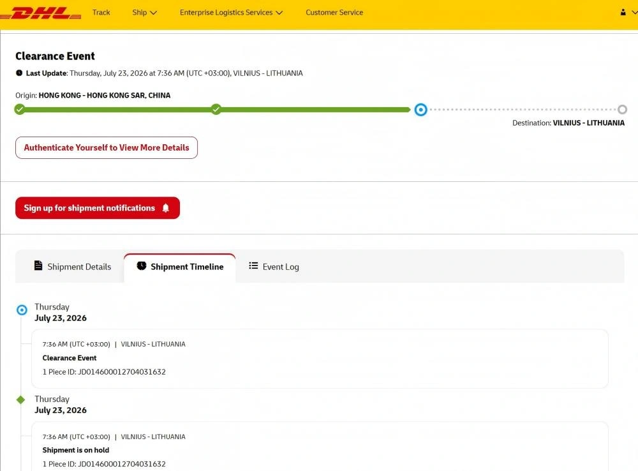The image size is (638, 471).
Task: Expand the Ship dropdown
Action: 144,13
